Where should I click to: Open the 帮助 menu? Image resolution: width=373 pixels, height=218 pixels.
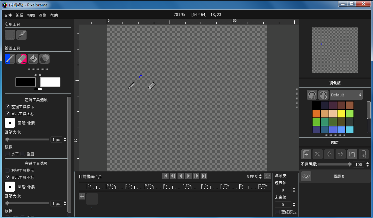click(x=54, y=15)
